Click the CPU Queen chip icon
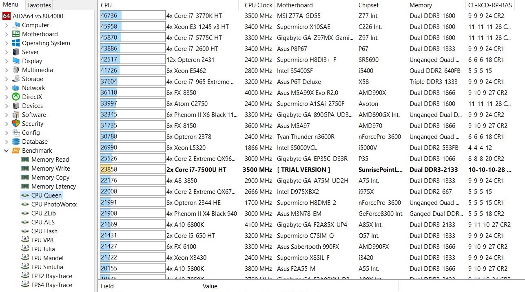Viewport: 525px width, 292px height. 25,195
